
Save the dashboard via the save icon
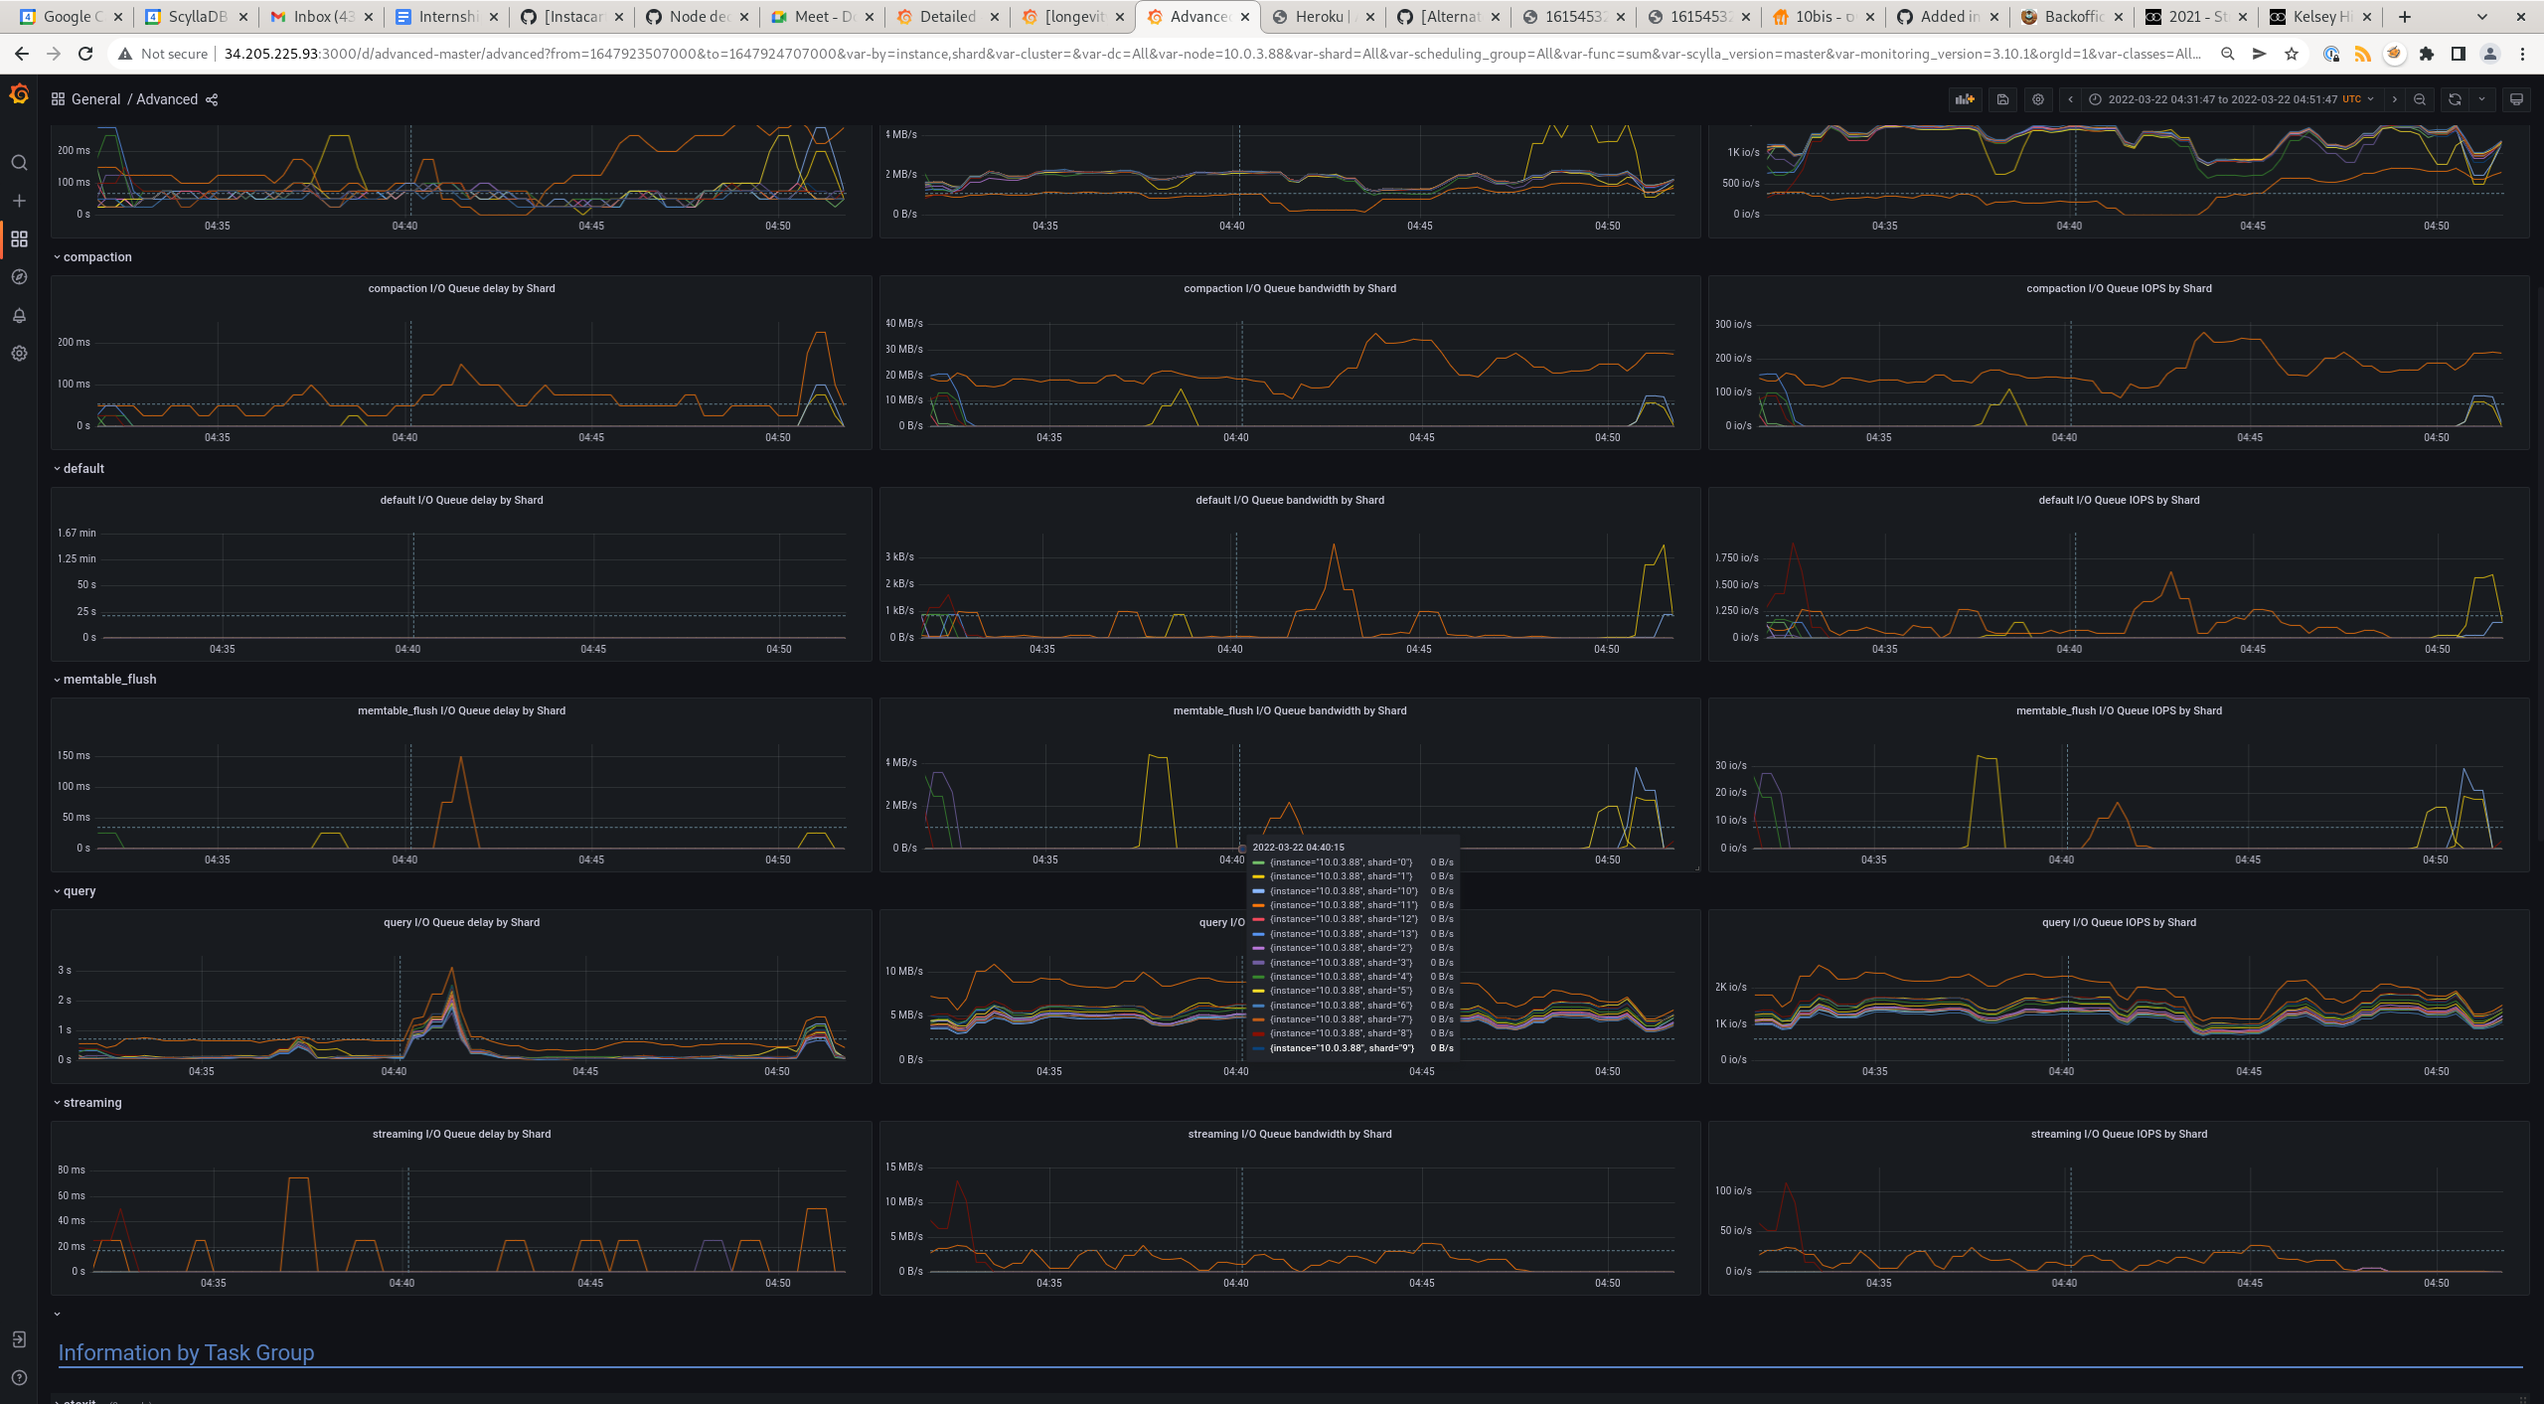(x=2003, y=99)
